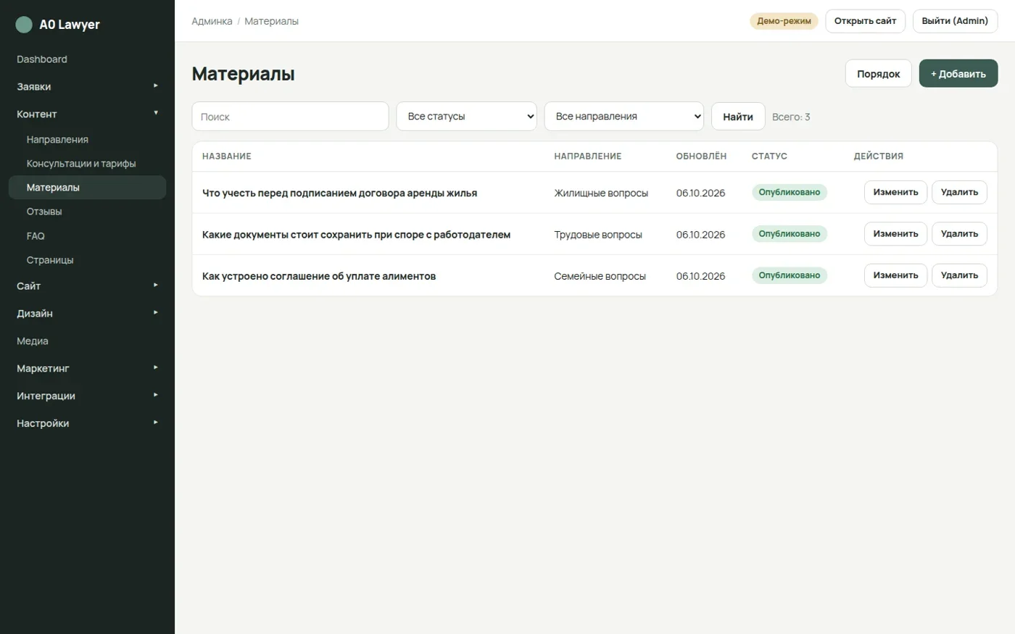Viewport: 1015px width, 634px height.
Task: Expand the Интеграции sidebar group
Action: (x=87, y=396)
